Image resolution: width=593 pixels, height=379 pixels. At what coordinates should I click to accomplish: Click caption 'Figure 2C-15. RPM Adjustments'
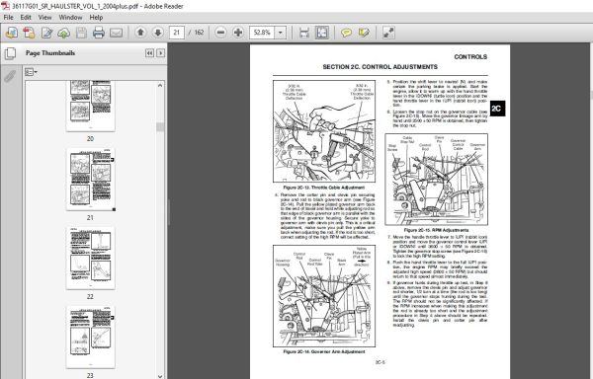(x=436, y=230)
